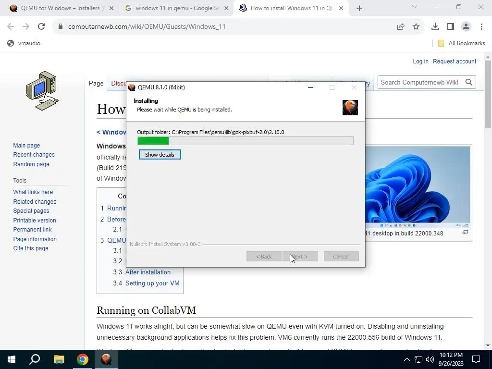Click the enlarge icon under the thumbnail

[x=465, y=232]
